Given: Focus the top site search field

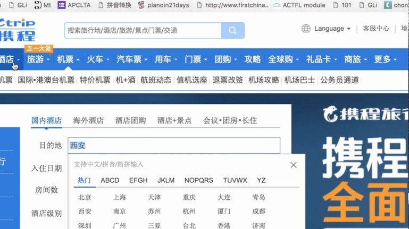Looking at the screenshot, I should point(143,30).
